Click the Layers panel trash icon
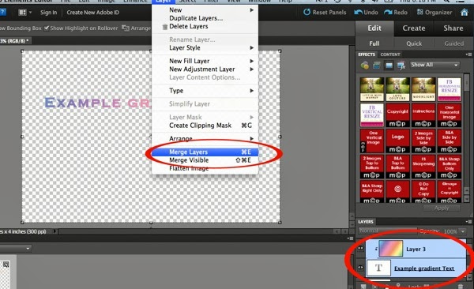The image size is (474, 289). click(x=460, y=287)
